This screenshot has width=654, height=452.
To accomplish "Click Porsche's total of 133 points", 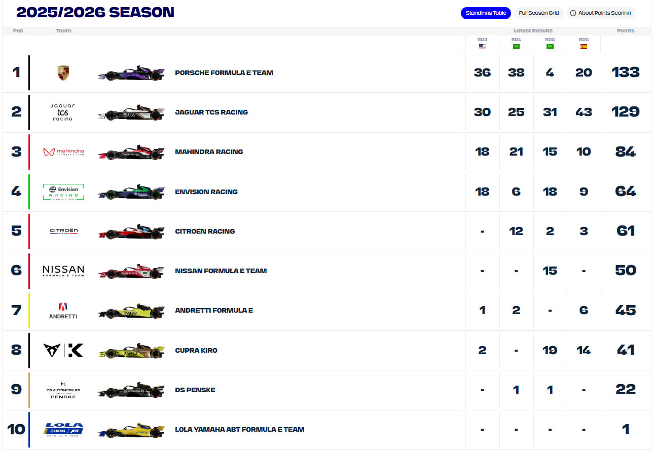I will click(626, 72).
